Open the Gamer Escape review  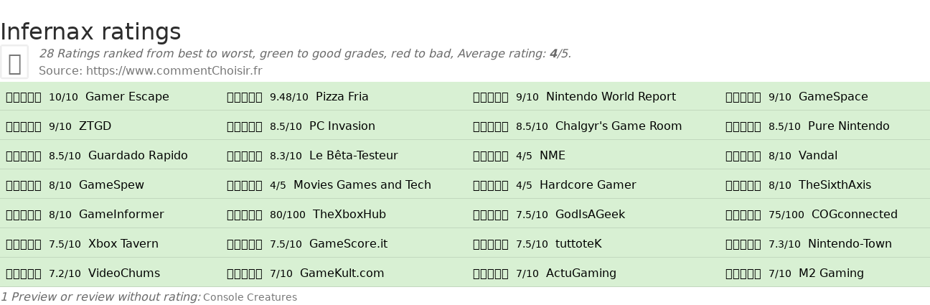[127, 97]
